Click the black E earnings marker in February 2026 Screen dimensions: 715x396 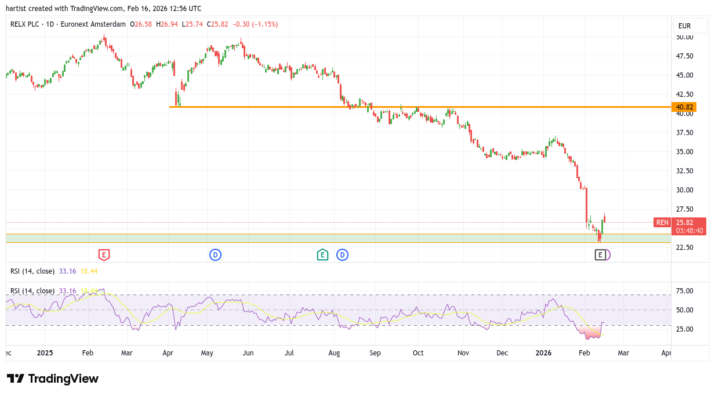point(600,255)
